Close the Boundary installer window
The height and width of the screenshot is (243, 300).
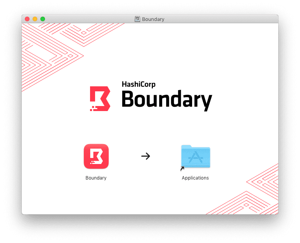point(27,19)
